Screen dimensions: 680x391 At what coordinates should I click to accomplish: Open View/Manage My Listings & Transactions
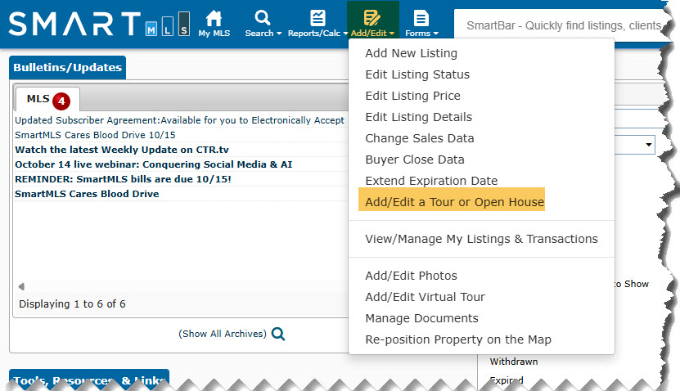point(481,239)
